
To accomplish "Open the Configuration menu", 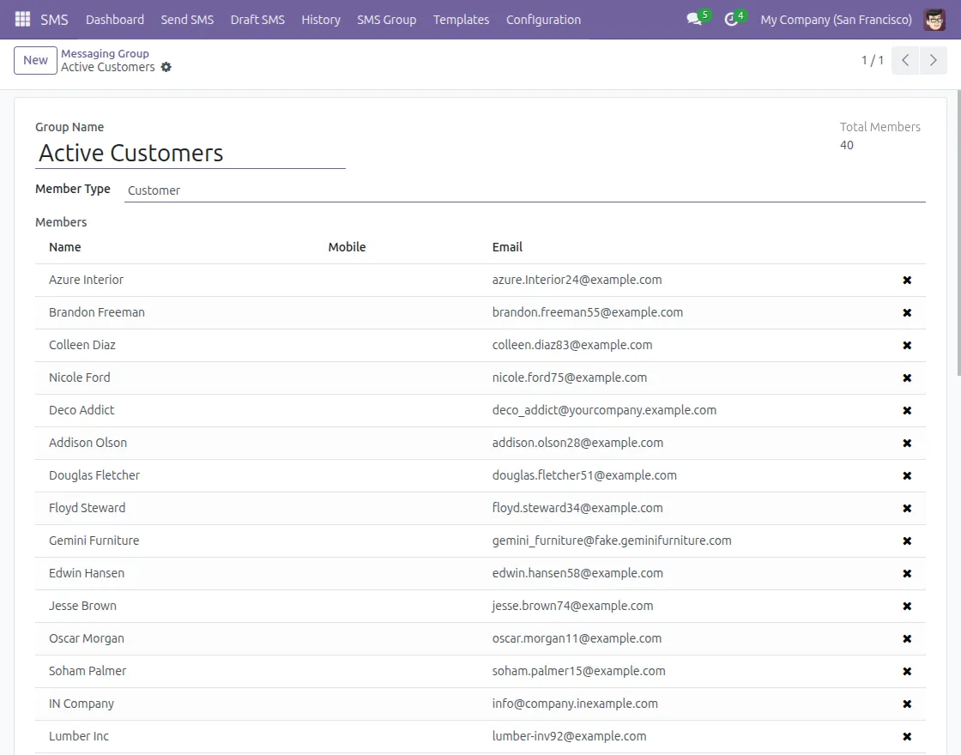I will coord(543,19).
